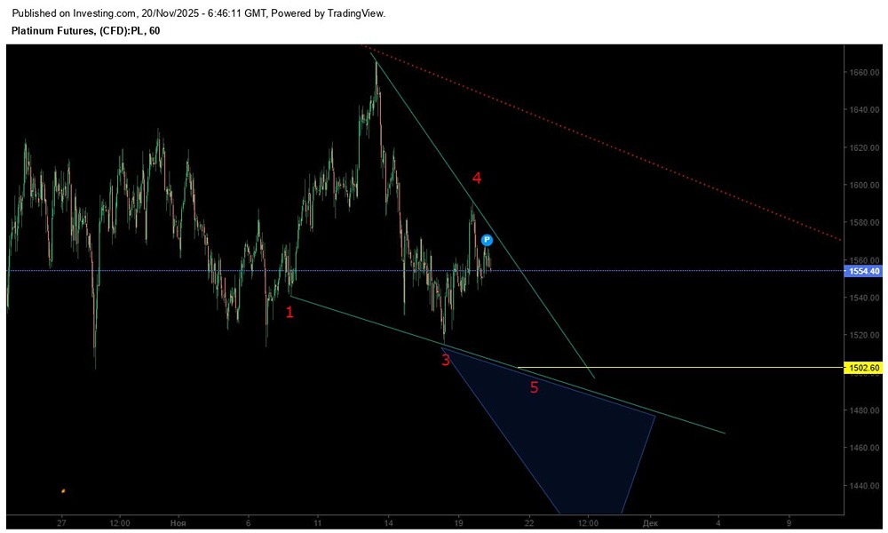The image size is (888, 533).
Task: Click the 22 date label on time axis
Action: (529, 523)
